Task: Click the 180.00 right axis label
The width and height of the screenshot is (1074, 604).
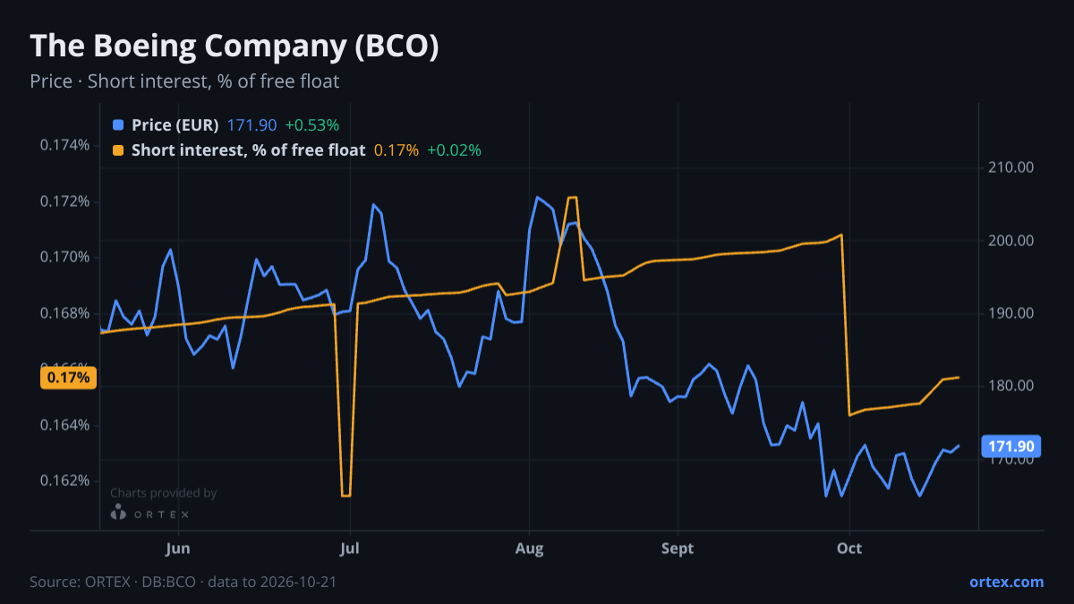Action: point(1011,387)
